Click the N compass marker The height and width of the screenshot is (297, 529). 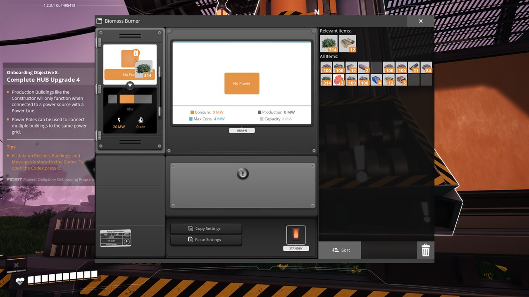tap(317, 12)
